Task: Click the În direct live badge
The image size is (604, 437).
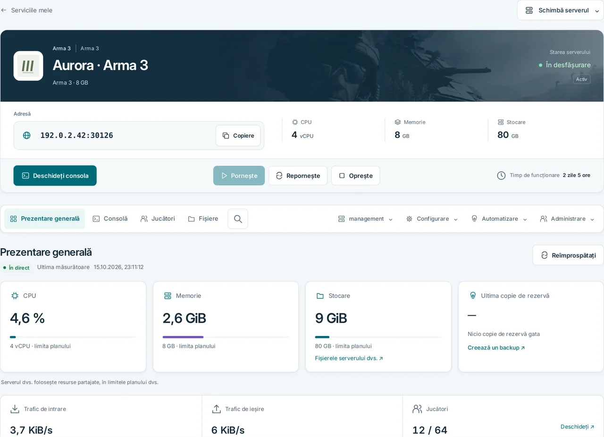Action: (x=17, y=268)
